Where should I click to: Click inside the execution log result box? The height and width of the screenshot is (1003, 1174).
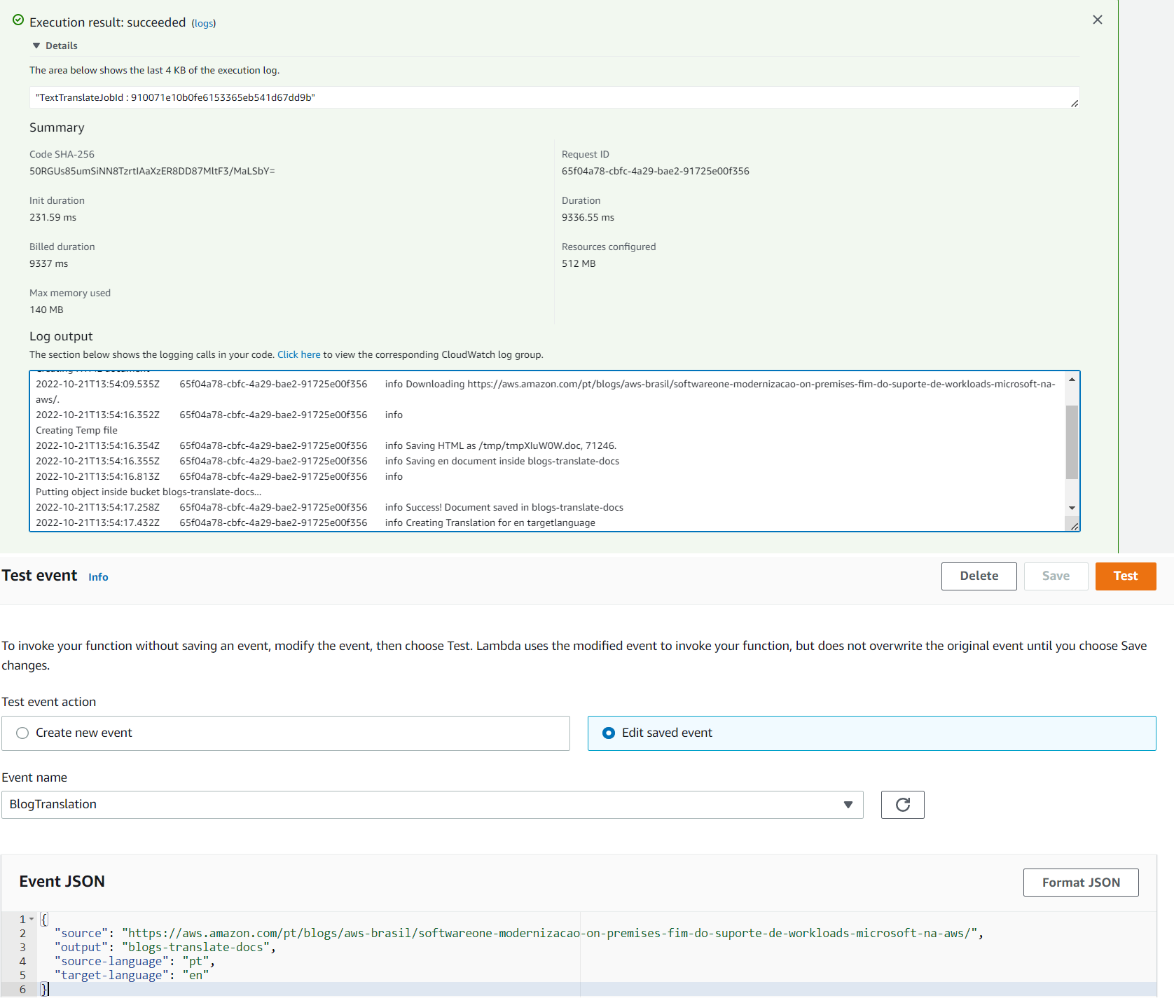[x=554, y=97]
